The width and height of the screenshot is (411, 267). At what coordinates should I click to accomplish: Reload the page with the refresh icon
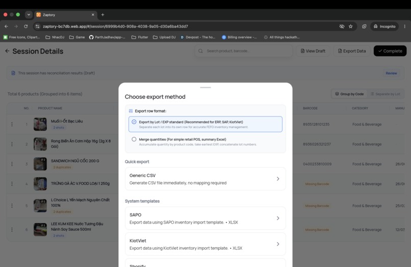pyautogui.click(x=25, y=26)
